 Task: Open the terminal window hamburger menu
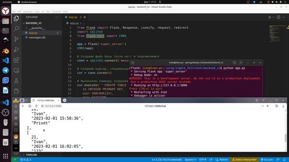241,63
